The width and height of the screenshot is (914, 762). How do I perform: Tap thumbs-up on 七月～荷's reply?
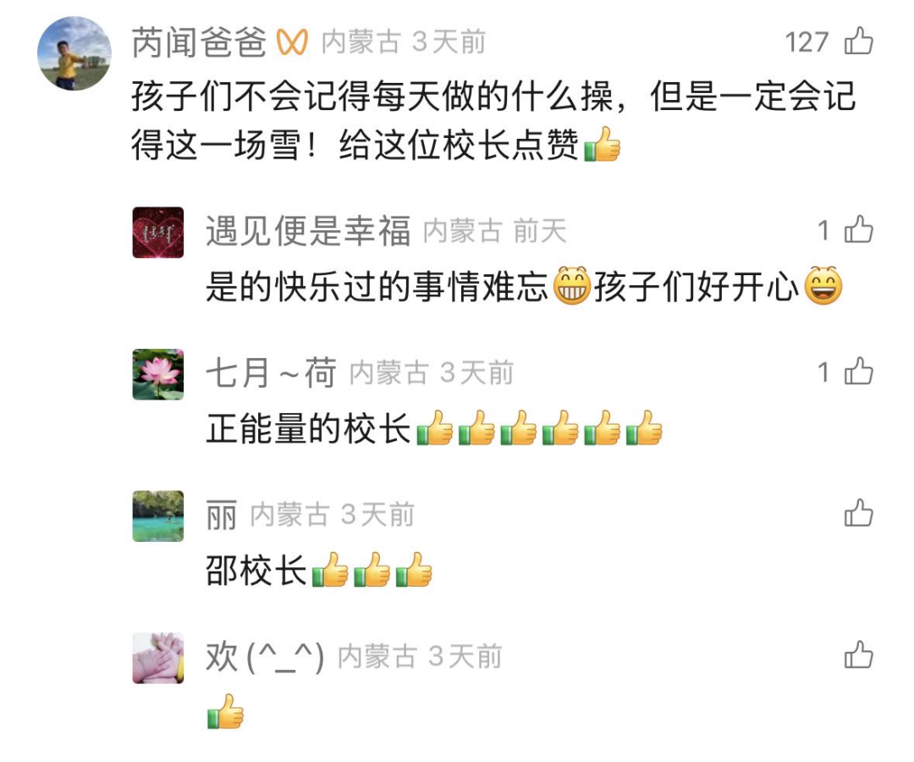pos(859,372)
